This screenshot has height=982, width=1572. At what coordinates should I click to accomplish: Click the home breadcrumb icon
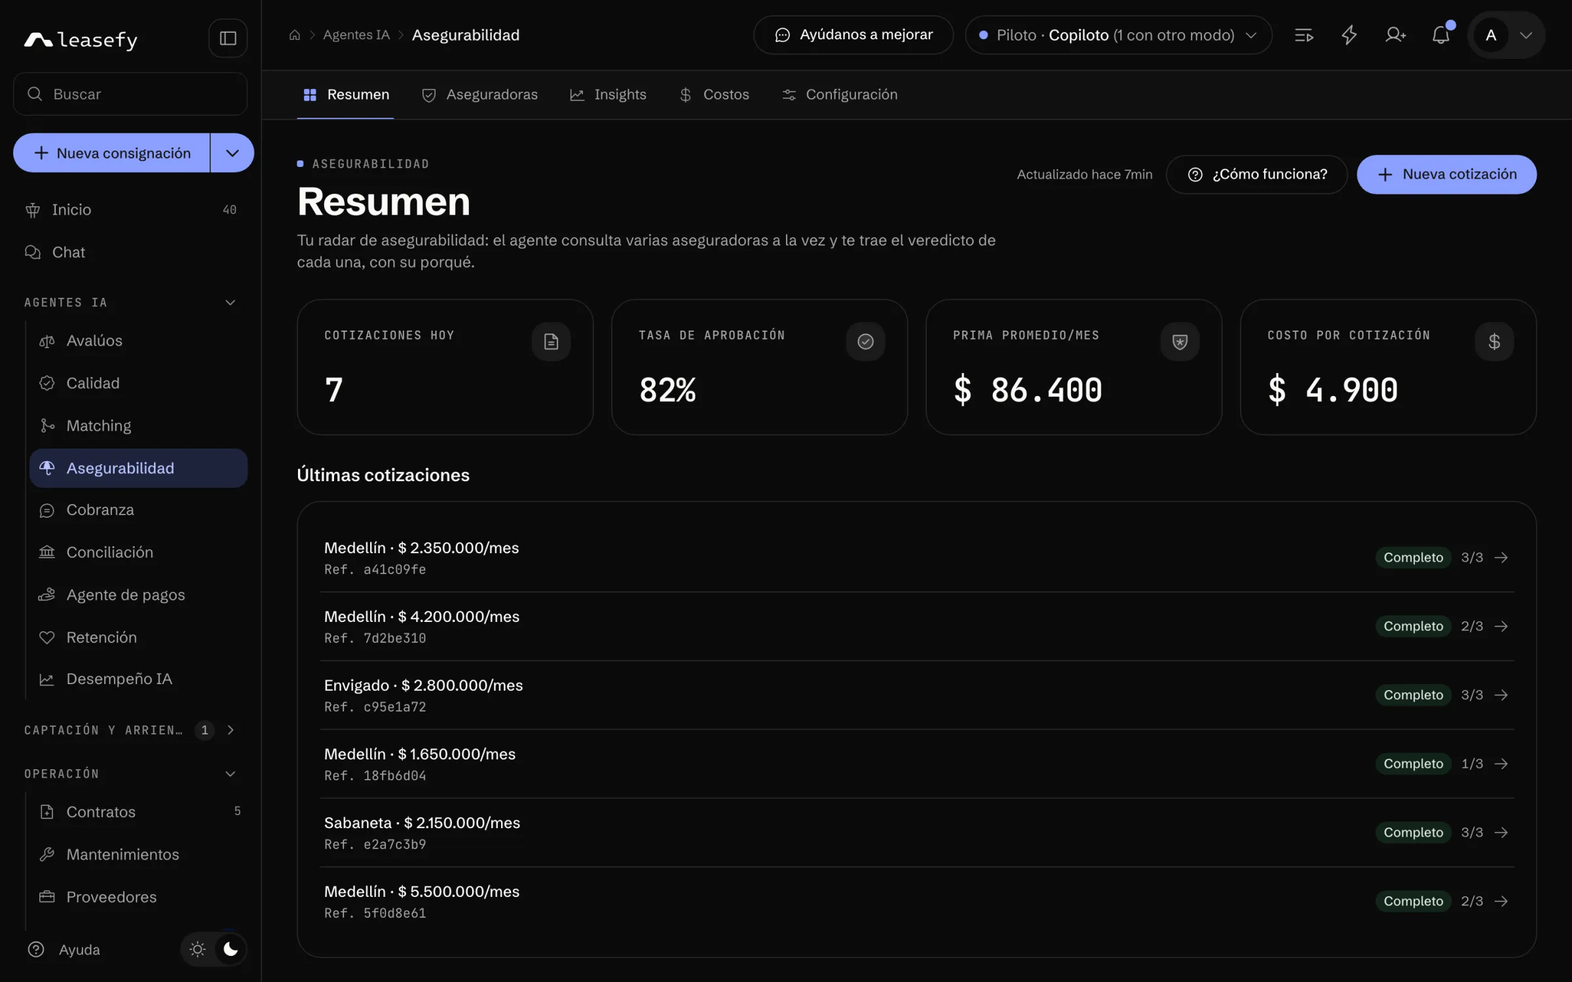tap(295, 35)
